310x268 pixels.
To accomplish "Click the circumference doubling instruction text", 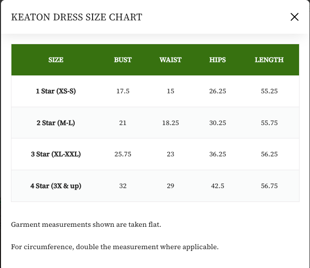I will 114,247.
